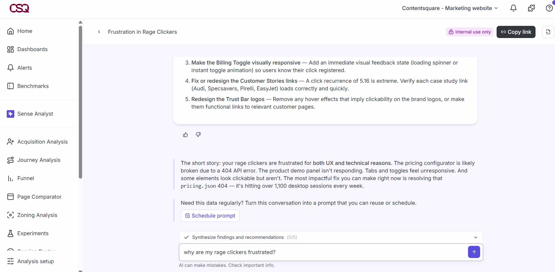
Task: Click the Alerts label in the sidebar
Action: coord(25,68)
